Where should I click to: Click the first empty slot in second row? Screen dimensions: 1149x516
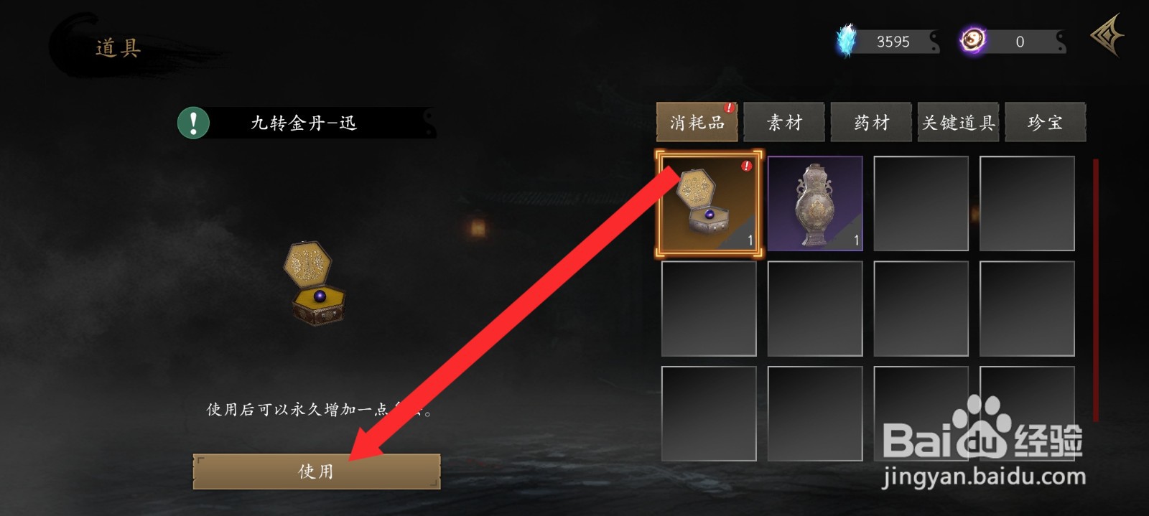pyautogui.click(x=709, y=309)
